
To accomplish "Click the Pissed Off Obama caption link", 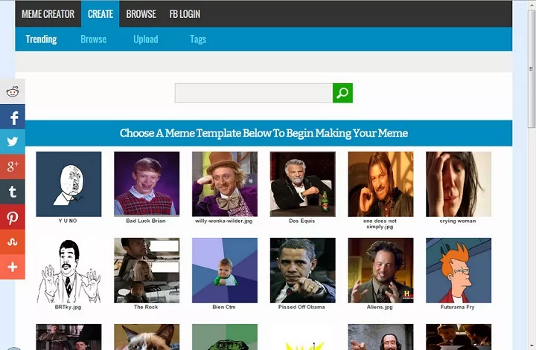I will (301, 307).
